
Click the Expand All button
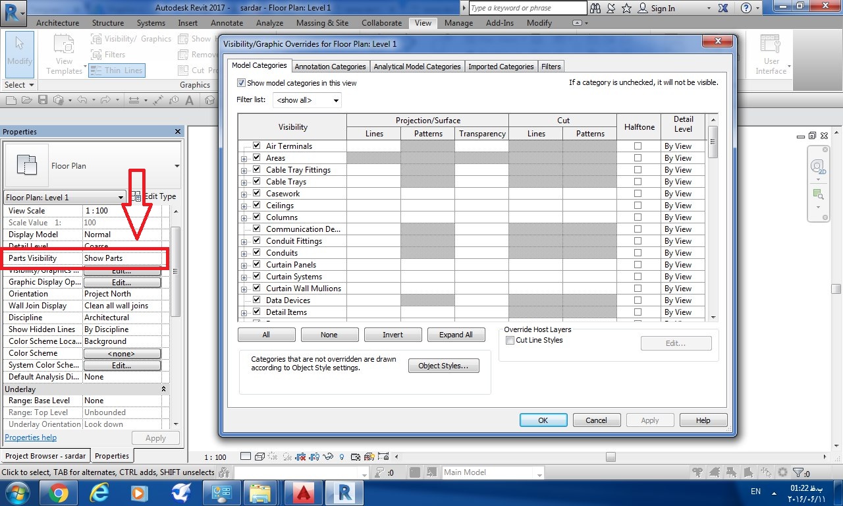point(456,335)
